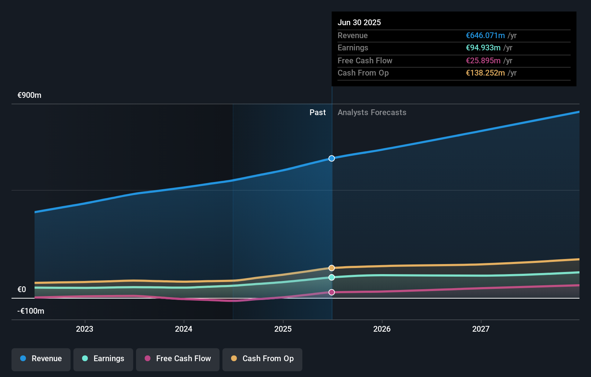Switch to the Analysts Forecasts section

[372, 112]
